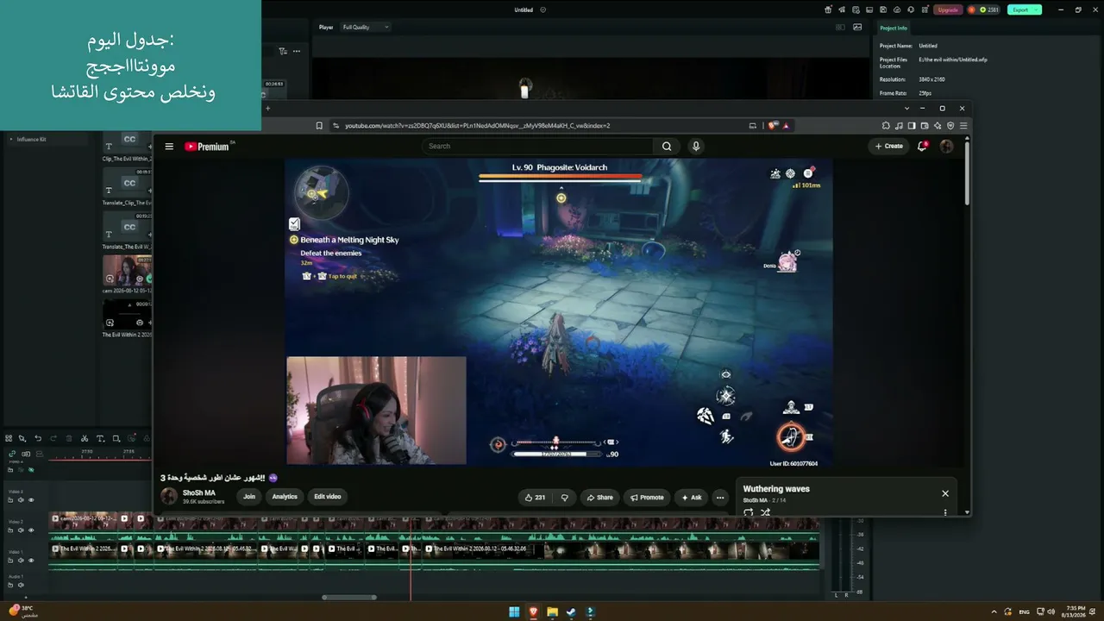
Task: Open the Full Quality player dropdown
Action: (x=365, y=27)
